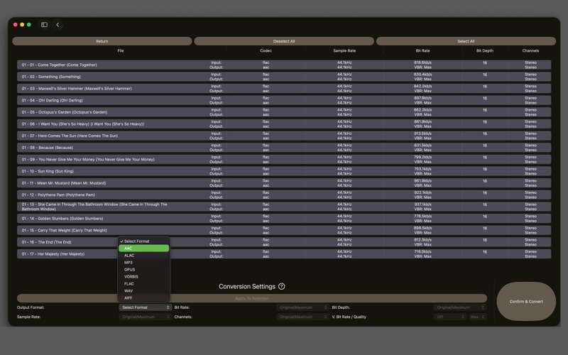This screenshot has width=568, height=355.
Task: Choose WAV from the format menu
Action: [x=144, y=290]
